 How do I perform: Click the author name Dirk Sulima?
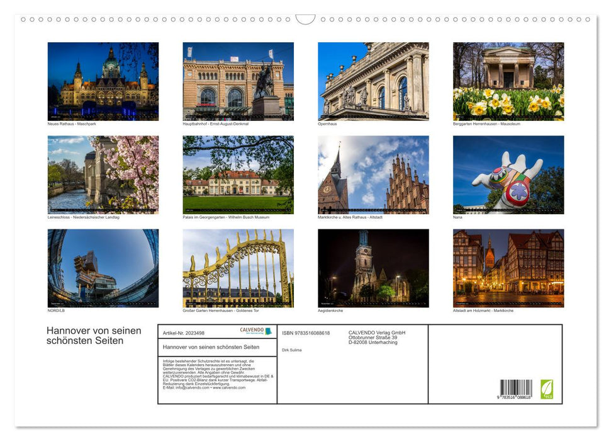[x=292, y=350]
